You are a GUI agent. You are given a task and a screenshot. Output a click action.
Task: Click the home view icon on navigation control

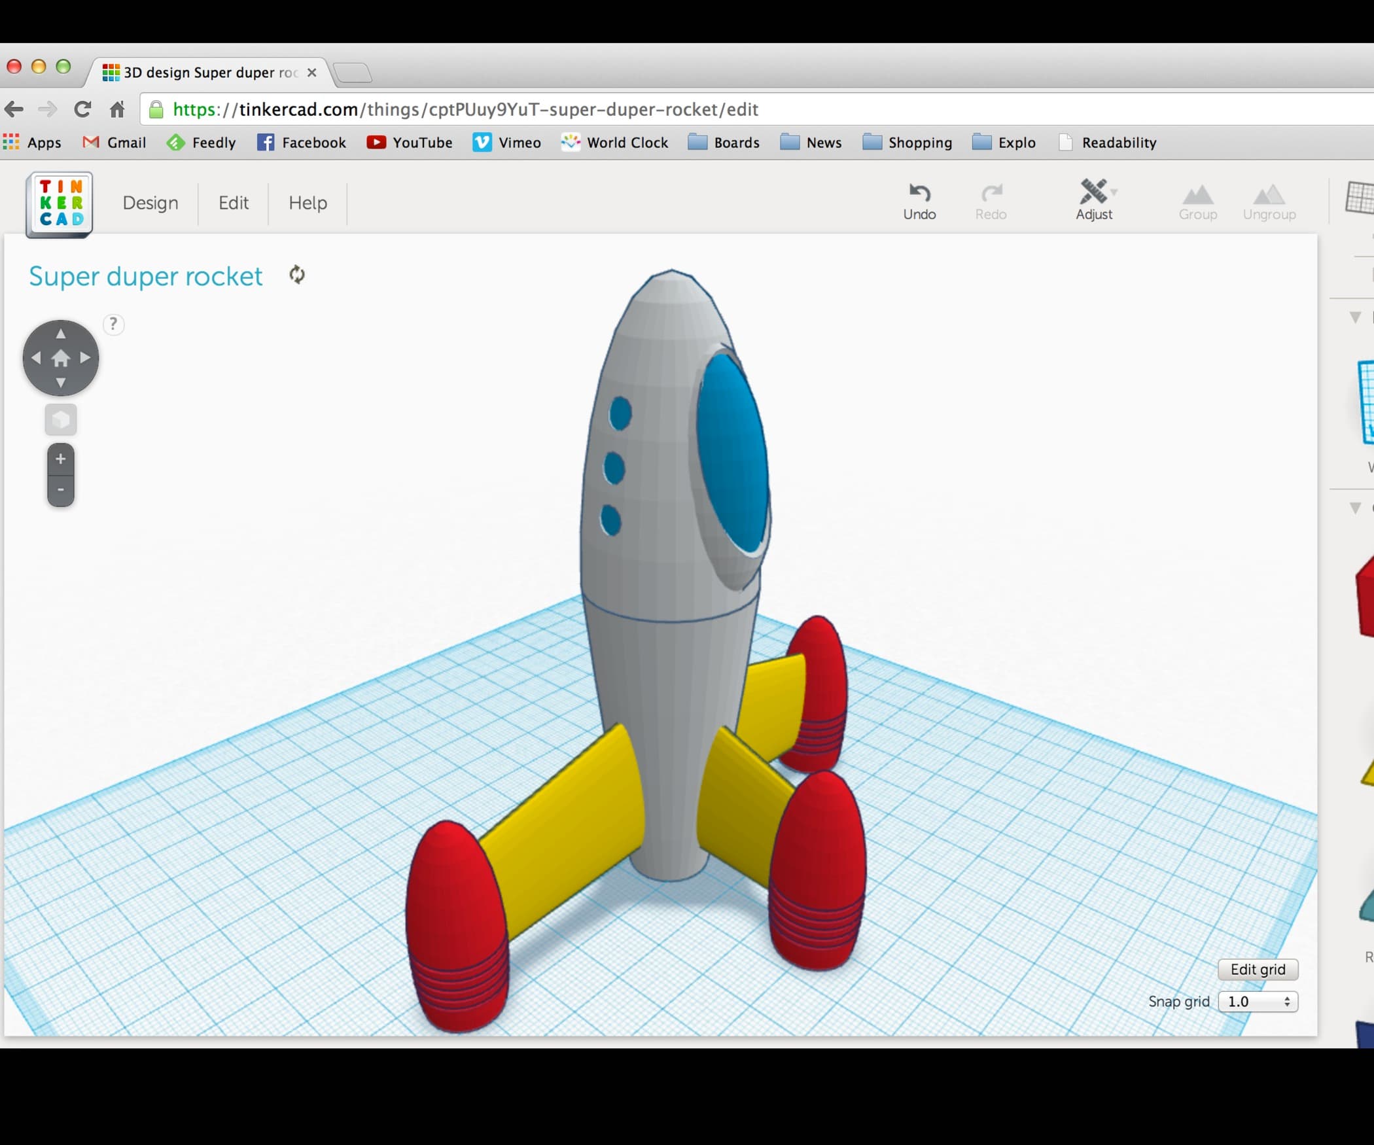click(61, 358)
